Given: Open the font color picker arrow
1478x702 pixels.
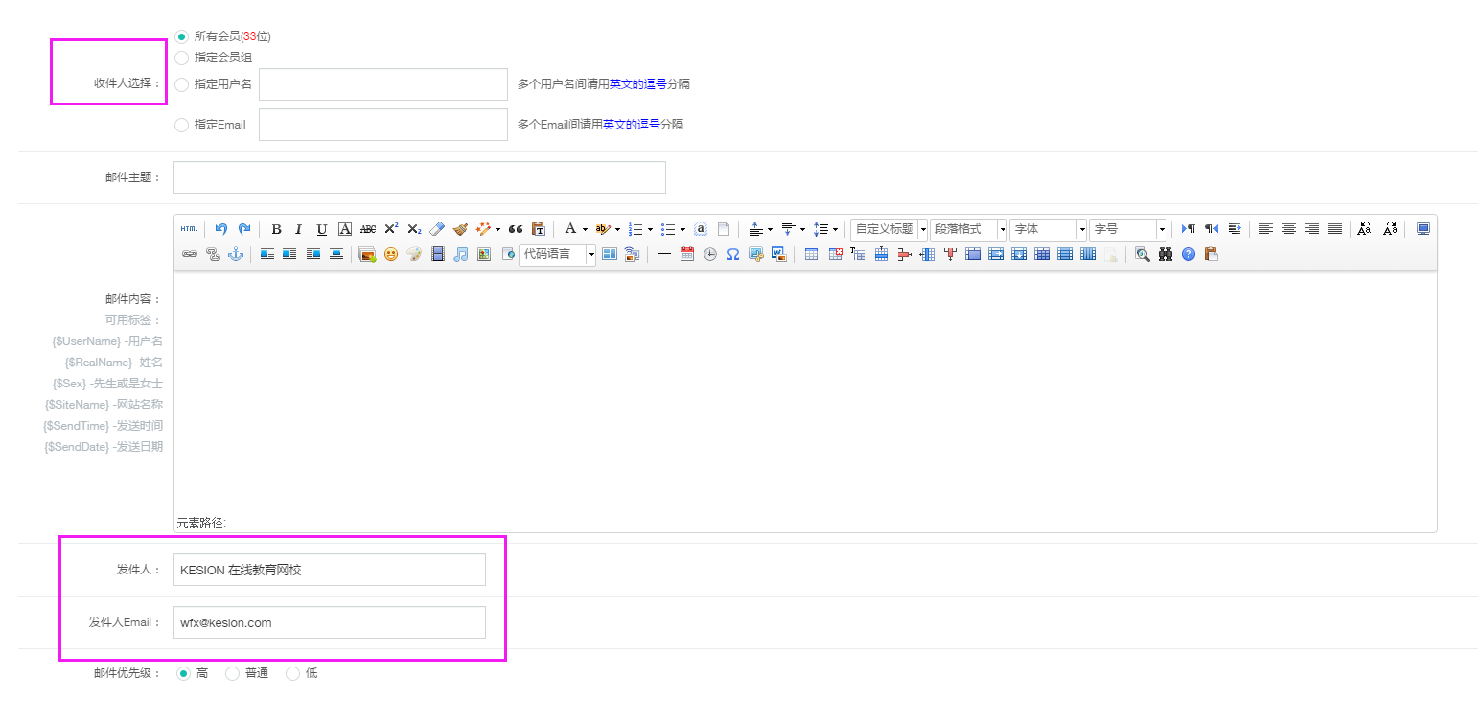Looking at the screenshot, I should (x=585, y=229).
